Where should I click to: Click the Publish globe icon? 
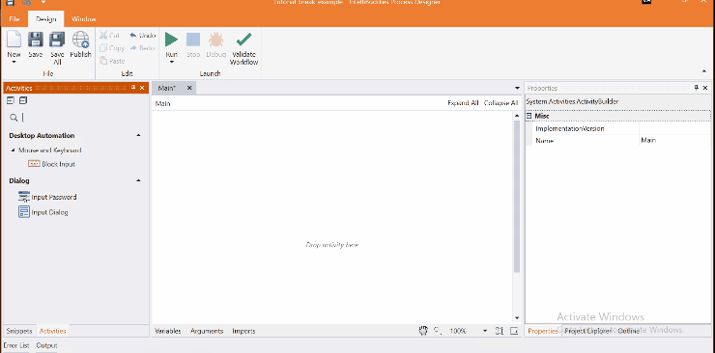coord(81,40)
